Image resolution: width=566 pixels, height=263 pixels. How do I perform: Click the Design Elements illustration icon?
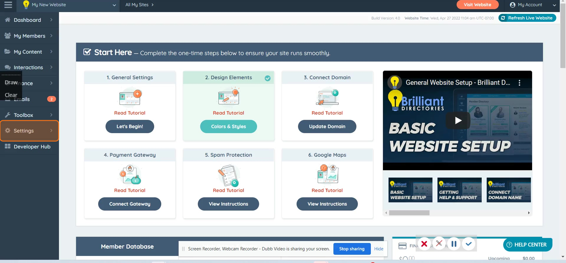coord(229,96)
